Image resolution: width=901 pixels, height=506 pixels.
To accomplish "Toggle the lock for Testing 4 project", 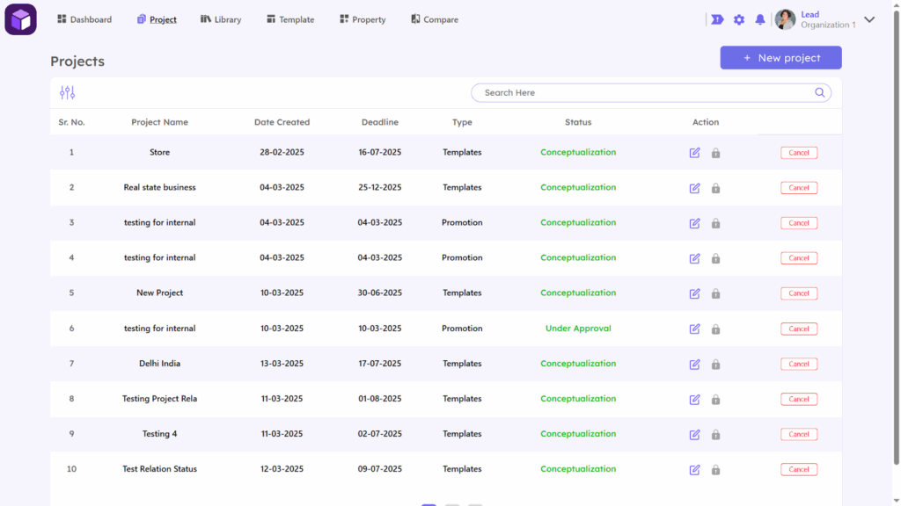I will pyautogui.click(x=715, y=434).
